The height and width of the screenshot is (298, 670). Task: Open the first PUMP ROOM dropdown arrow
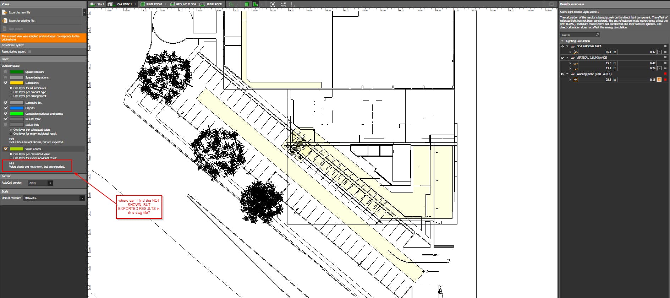point(165,4)
